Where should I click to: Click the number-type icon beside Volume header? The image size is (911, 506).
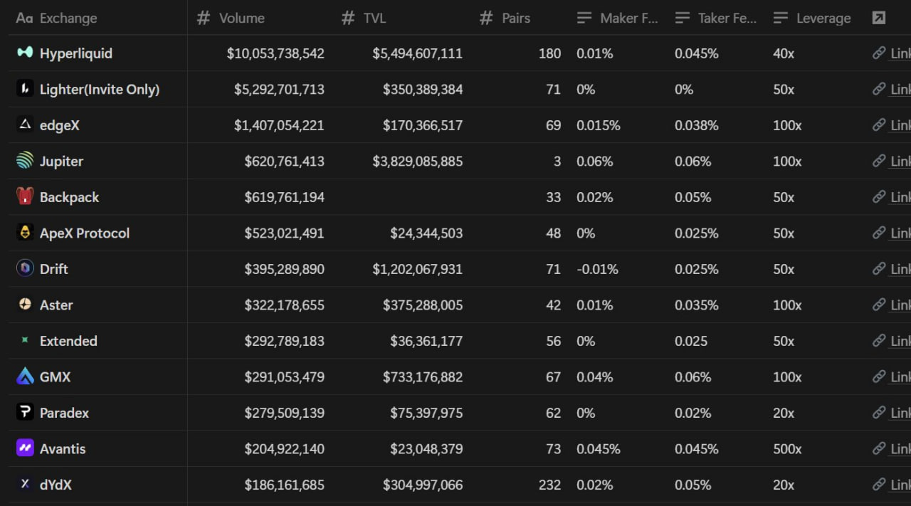click(204, 18)
